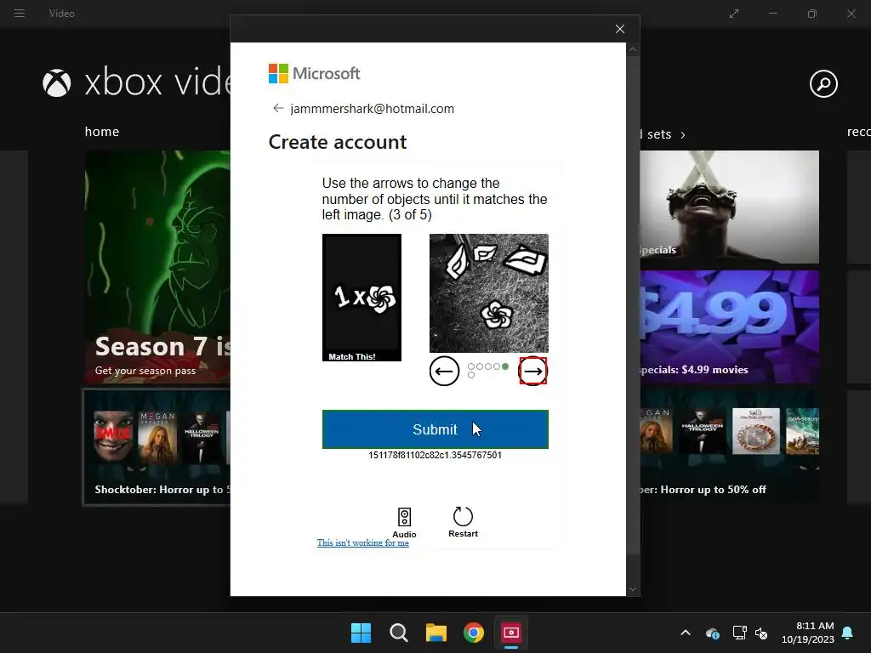Go back using arrow beside email
The image size is (871, 653).
click(278, 108)
